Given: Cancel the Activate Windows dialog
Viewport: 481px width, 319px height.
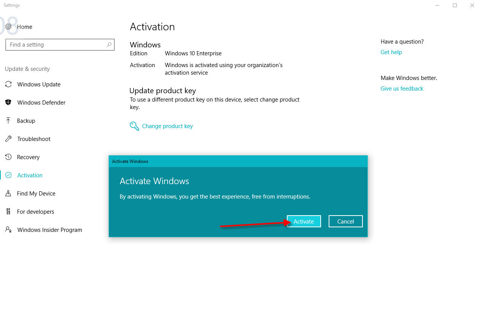Looking at the screenshot, I should pos(345,222).
